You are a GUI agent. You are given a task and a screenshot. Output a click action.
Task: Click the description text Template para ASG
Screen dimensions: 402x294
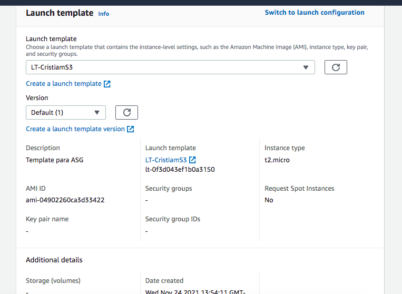point(54,160)
